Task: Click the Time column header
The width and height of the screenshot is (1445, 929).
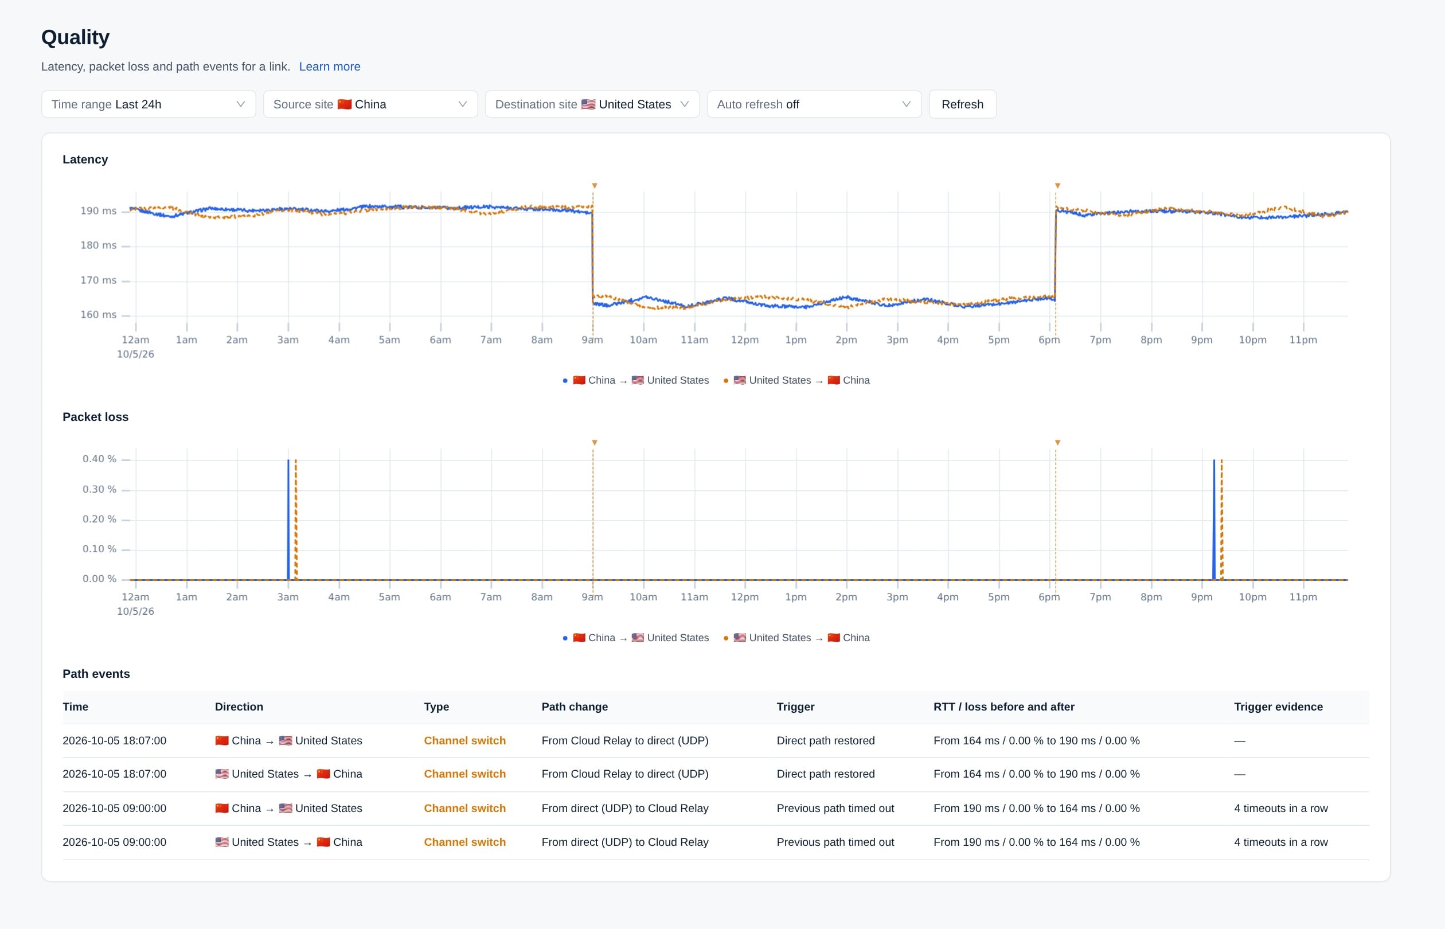Action: point(75,706)
